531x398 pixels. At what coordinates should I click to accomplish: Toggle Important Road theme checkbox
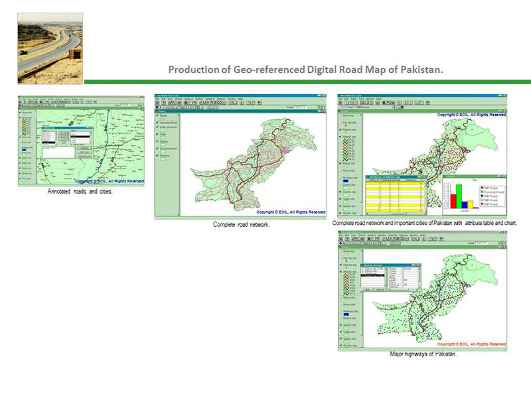[157, 123]
